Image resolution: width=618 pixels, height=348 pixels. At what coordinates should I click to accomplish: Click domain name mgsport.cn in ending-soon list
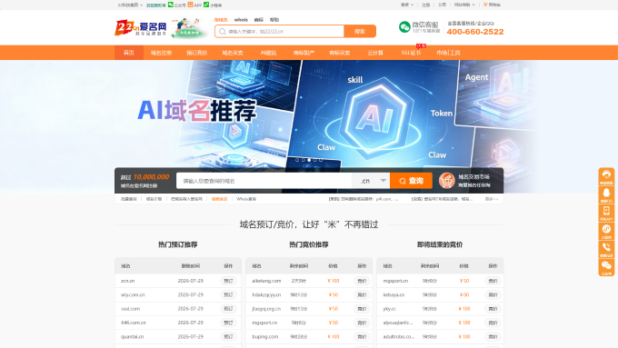point(395,281)
